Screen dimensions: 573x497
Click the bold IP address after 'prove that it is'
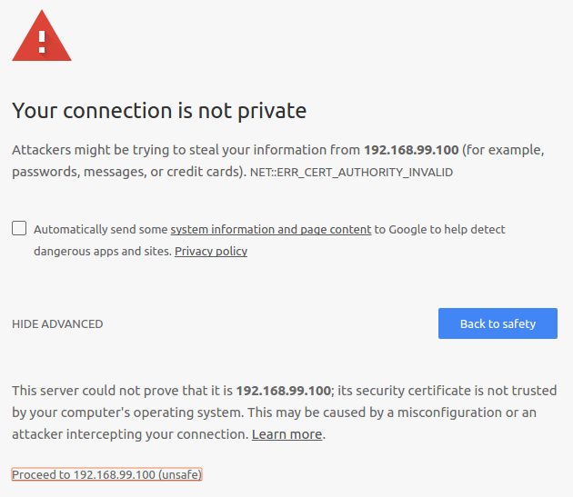tap(284, 391)
